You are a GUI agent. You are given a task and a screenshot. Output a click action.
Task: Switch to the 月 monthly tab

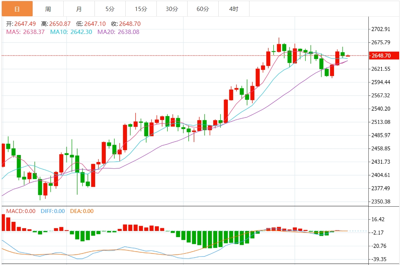tap(79, 9)
